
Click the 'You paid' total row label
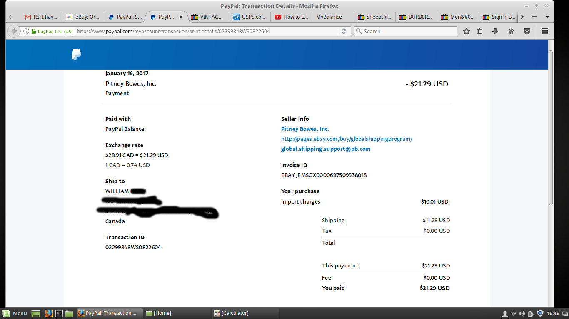[333, 288]
